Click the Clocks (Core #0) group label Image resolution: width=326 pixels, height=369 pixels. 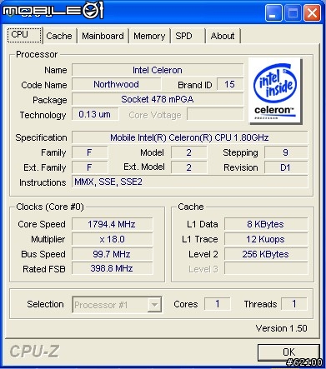pos(50,207)
